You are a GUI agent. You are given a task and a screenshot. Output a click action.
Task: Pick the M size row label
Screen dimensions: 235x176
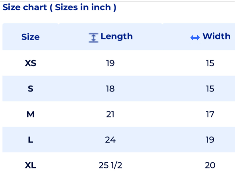(30, 114)
